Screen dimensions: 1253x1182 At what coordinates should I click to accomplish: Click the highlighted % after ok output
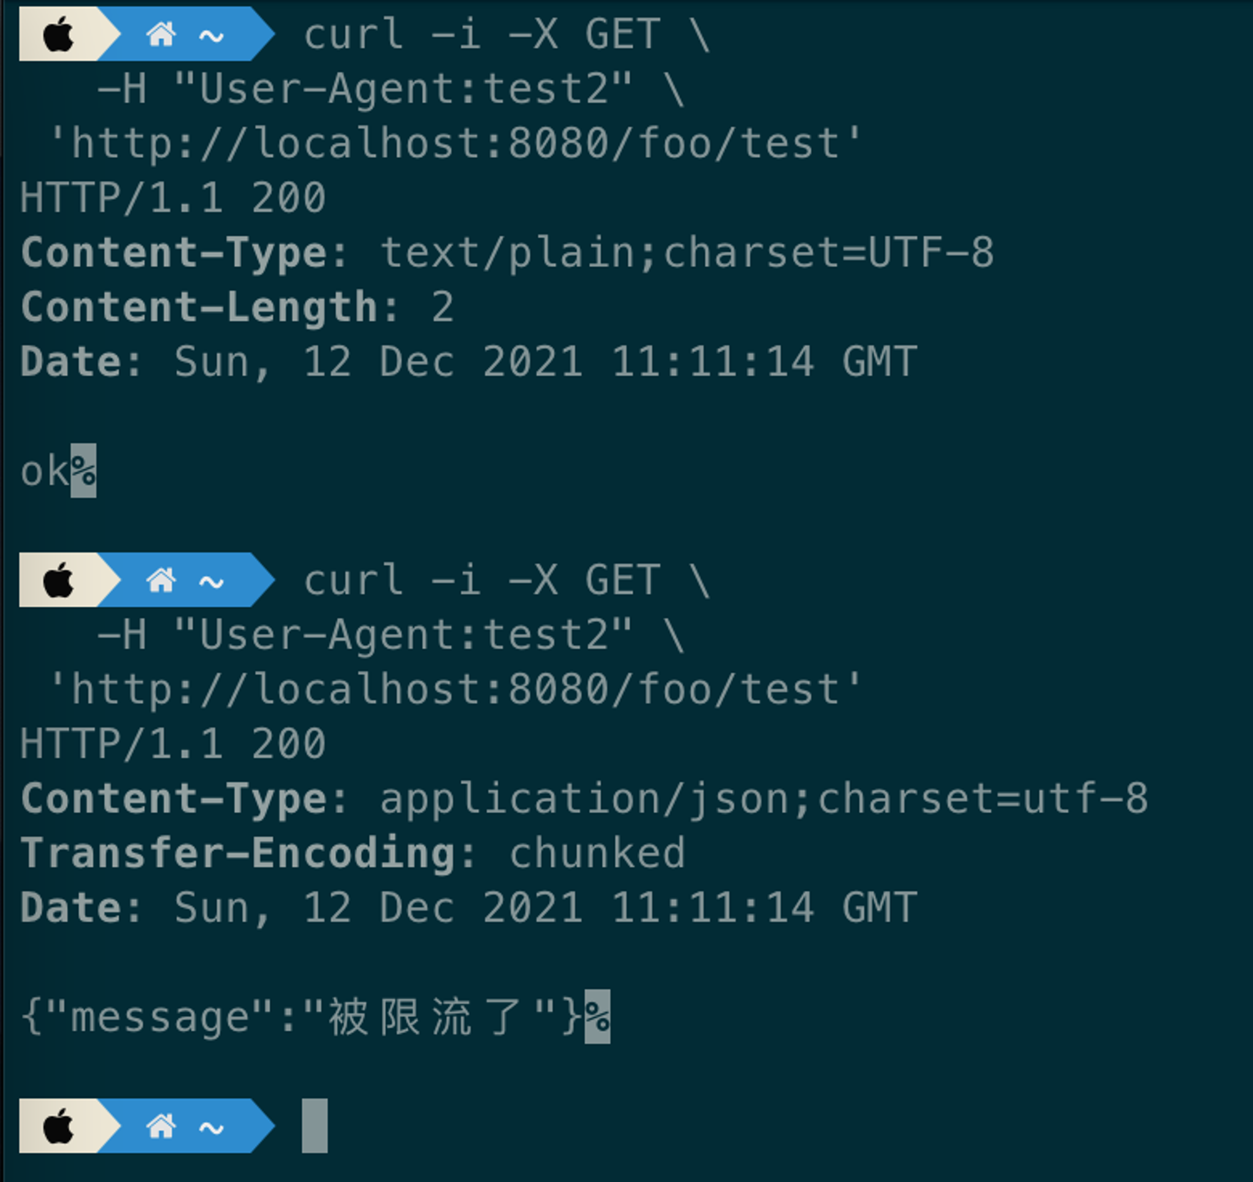click(83, 470)
